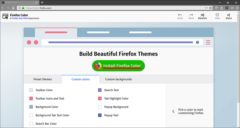Bookmark this page with star icon
Viewport: 240px width, 128px height.
click(x=210, y=8)
